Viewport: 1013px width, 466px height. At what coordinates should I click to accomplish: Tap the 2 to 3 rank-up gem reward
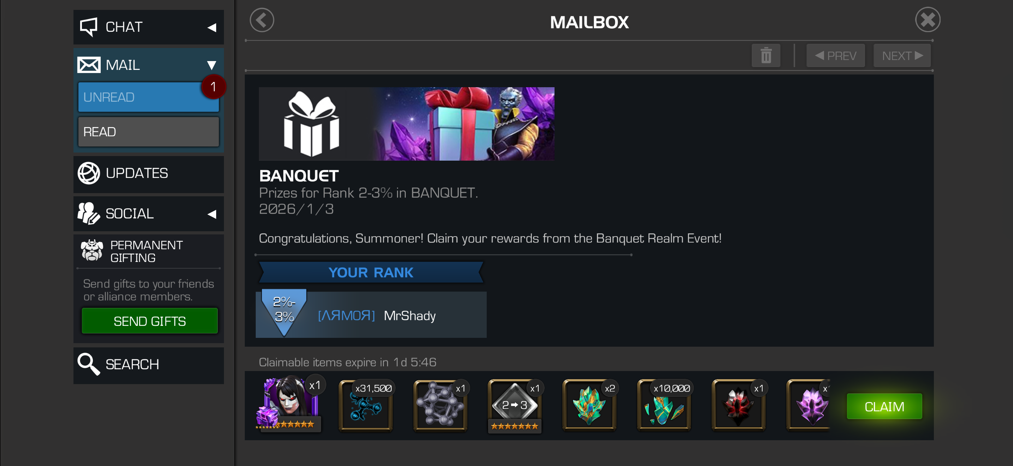point(515,406)
